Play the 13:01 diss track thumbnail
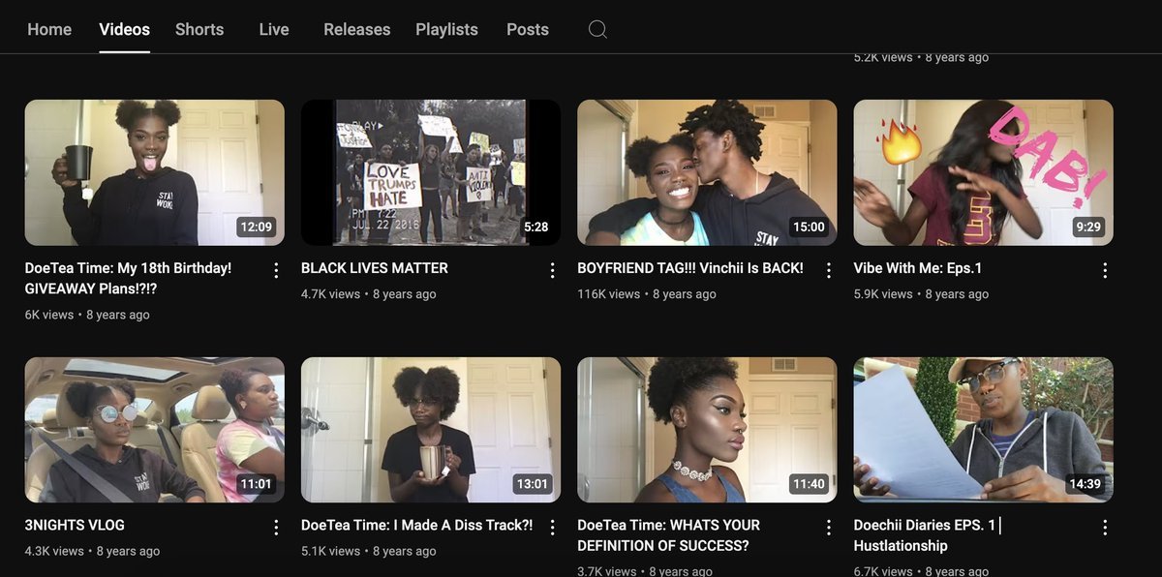Image resolution: width=1162 pixels, height=577 pixels. 431,430
